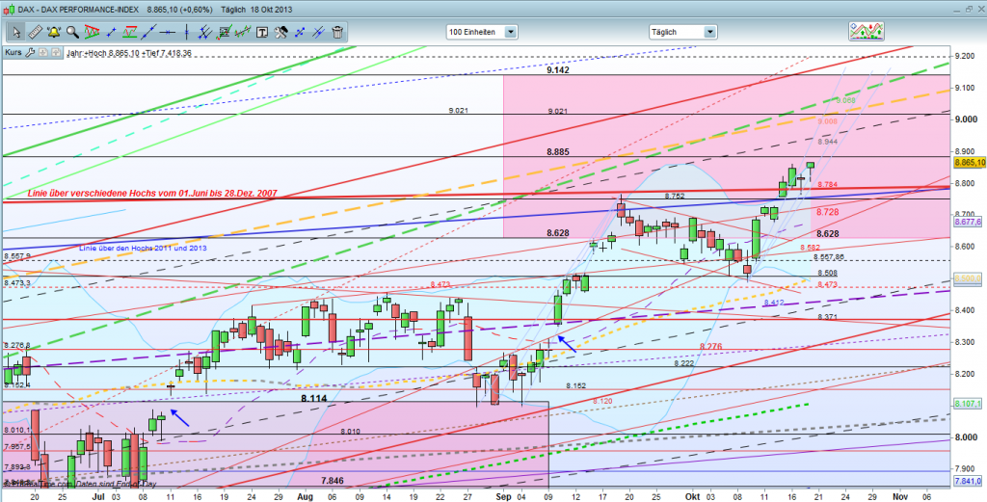Click the yellow 8.865,10 current price tag

point(969,162)
